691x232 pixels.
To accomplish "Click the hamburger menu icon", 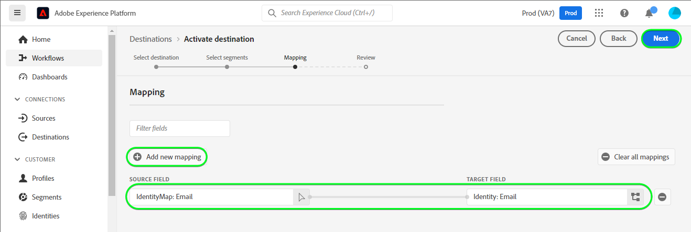I will point(17,13).
